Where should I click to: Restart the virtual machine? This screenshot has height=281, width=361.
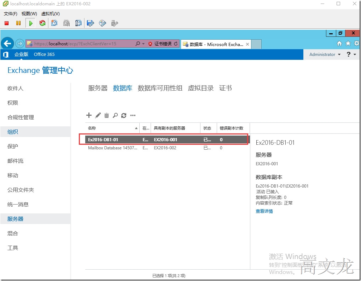tap(42, 23)
